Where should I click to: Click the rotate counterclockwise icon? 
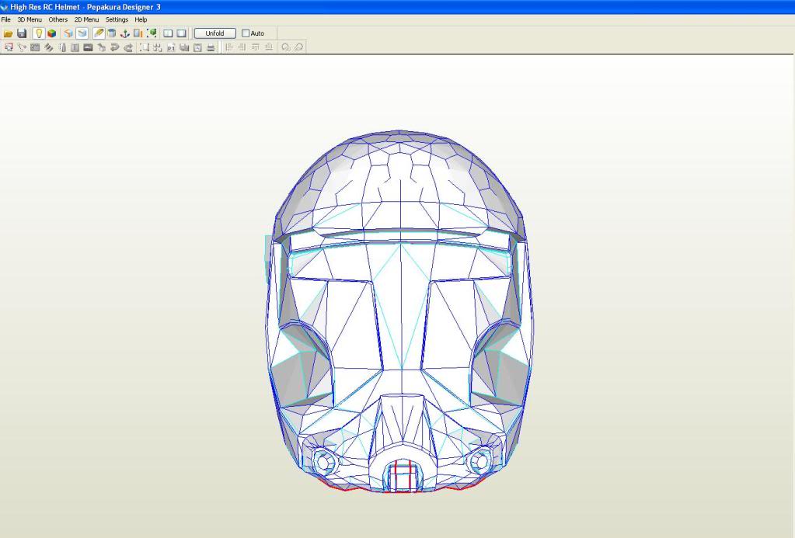click(x=286, y=47)
